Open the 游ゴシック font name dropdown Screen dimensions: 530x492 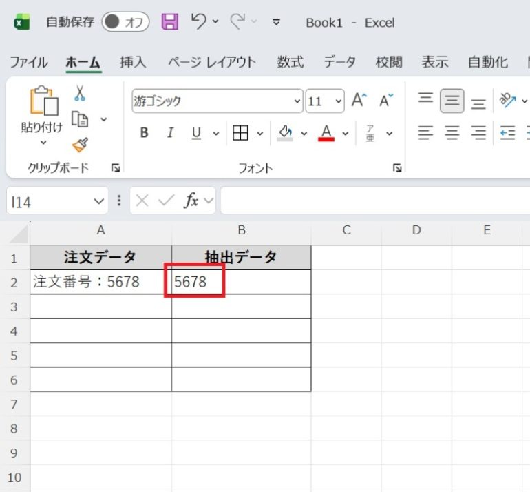pyautogui.click(x=297, y=101)
